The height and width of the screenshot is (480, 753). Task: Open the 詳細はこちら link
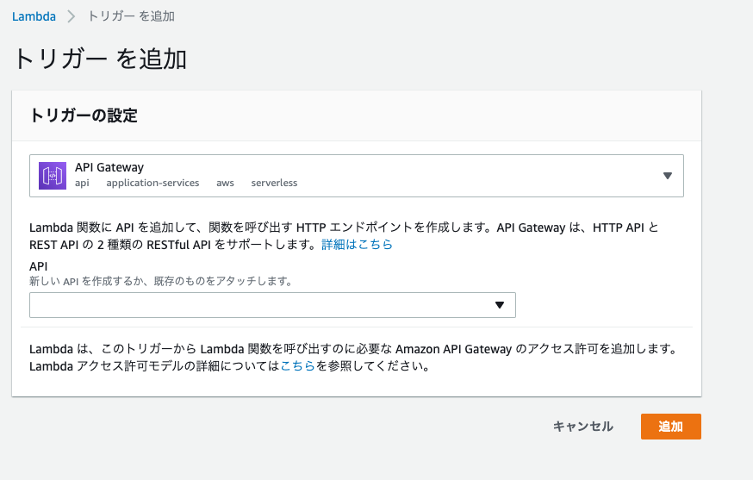point(357,245)
